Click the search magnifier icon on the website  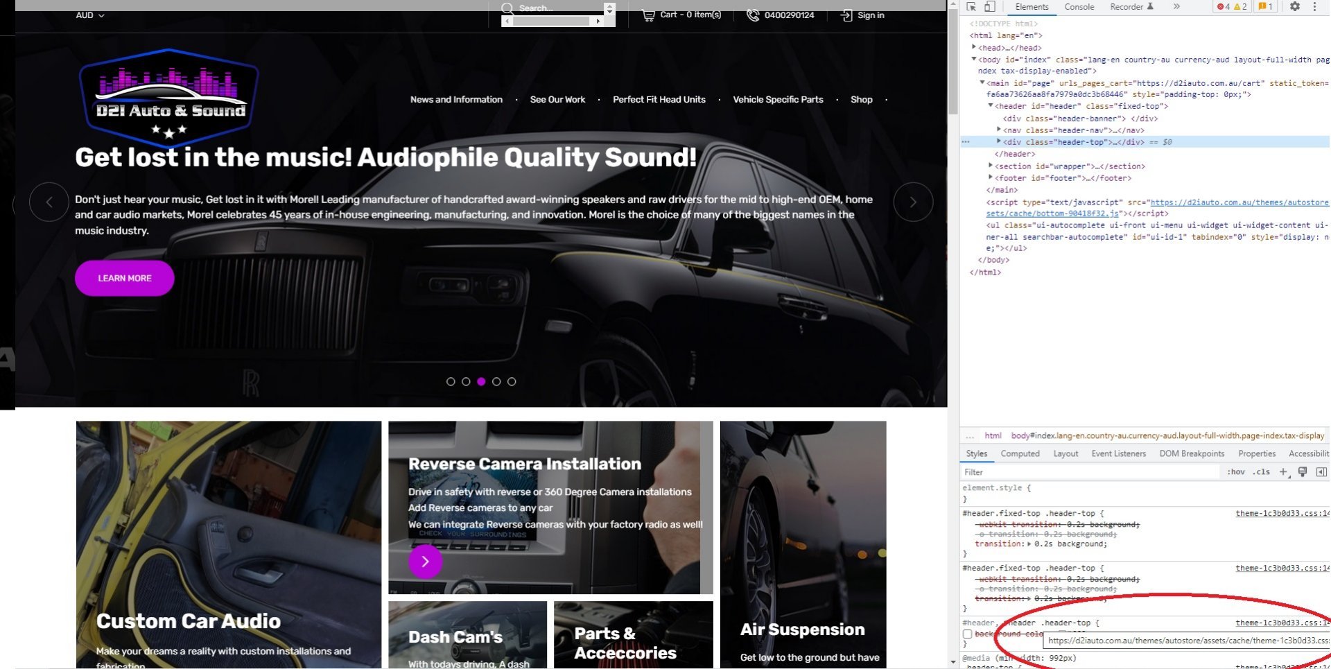[x=508, y=8]
